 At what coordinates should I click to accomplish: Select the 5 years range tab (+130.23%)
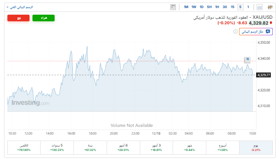[57, 148]
